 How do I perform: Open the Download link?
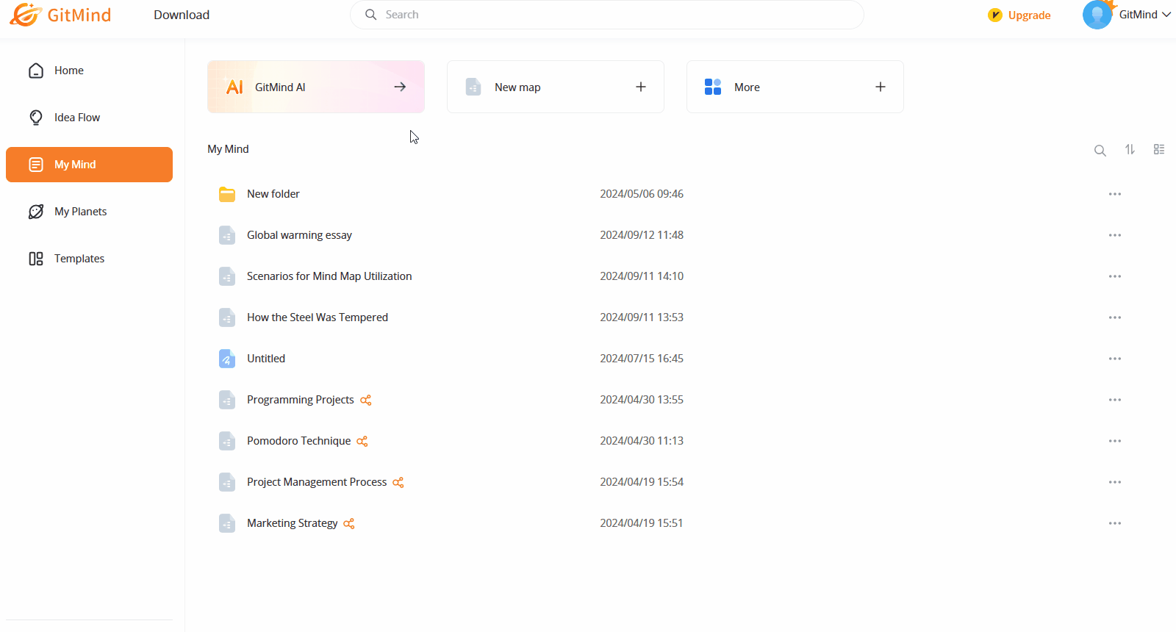182,15
